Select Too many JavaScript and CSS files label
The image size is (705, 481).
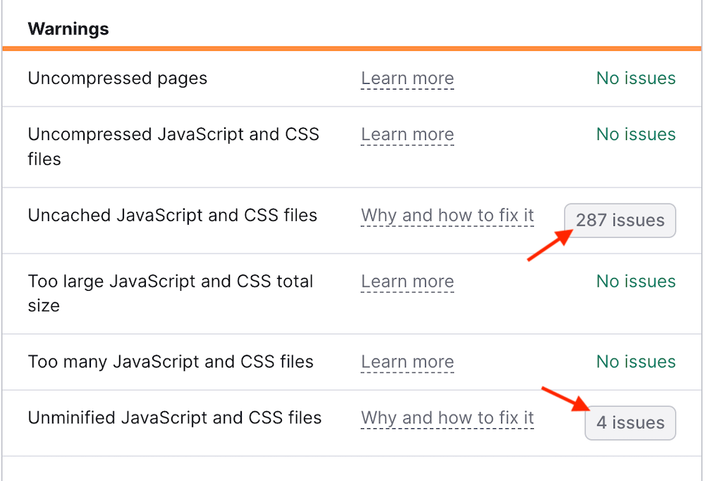pos(171,362)
